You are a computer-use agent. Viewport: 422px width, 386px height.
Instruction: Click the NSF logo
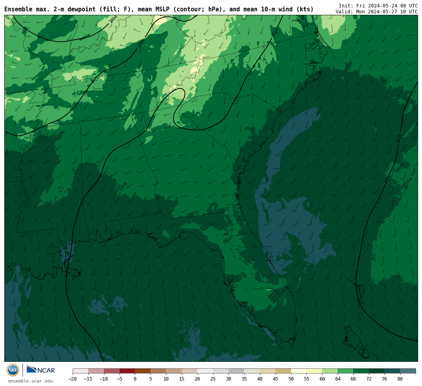tap(13, 370)
